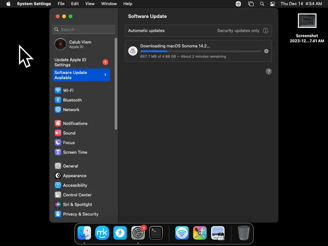Click the mk menu bar icon
The image size is (328, 246).
tap(238, 4)
